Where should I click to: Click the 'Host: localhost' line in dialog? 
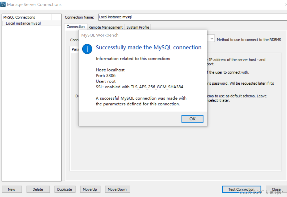tap(110, 70)
